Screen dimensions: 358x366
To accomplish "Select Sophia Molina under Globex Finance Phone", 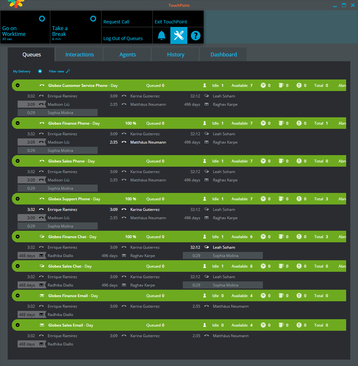I will coord(60,151).
